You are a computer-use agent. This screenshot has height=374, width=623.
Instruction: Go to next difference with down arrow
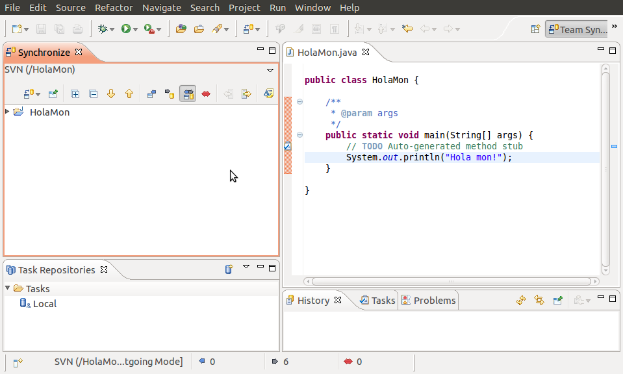111,94
